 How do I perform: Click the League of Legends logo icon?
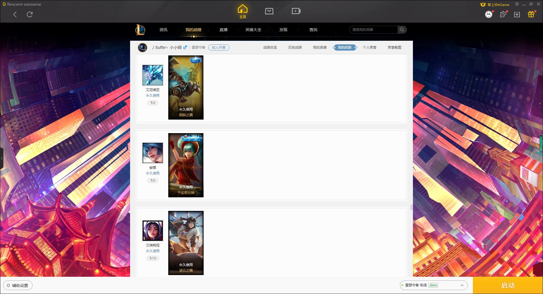point(140,30)
